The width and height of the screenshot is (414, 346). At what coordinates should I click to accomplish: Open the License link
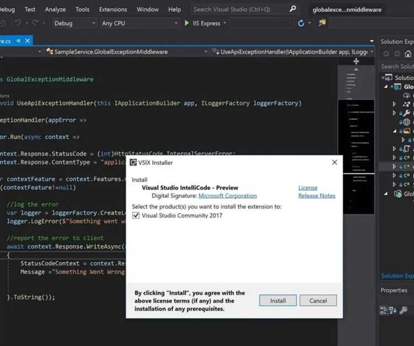click(x=308, y=188)
